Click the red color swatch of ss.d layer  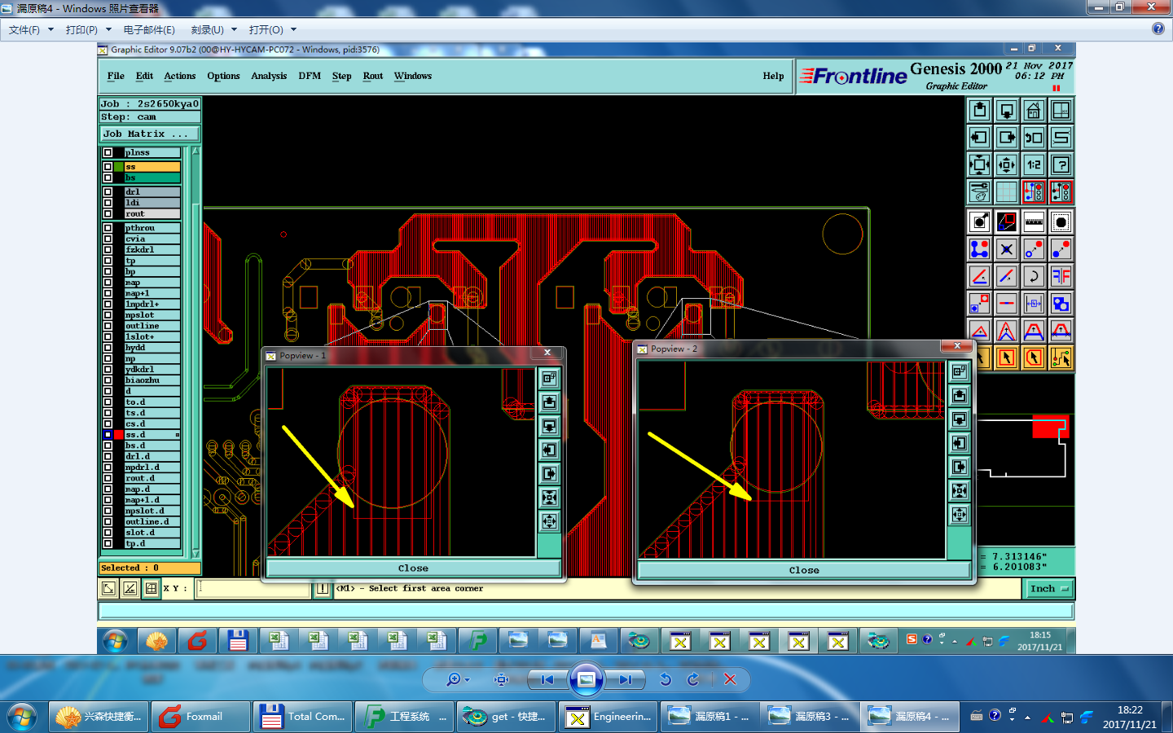point(119,435)
